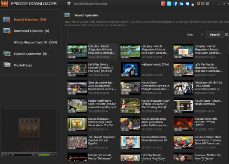Click the Habbo Hotel video title text

pos(102,104)
